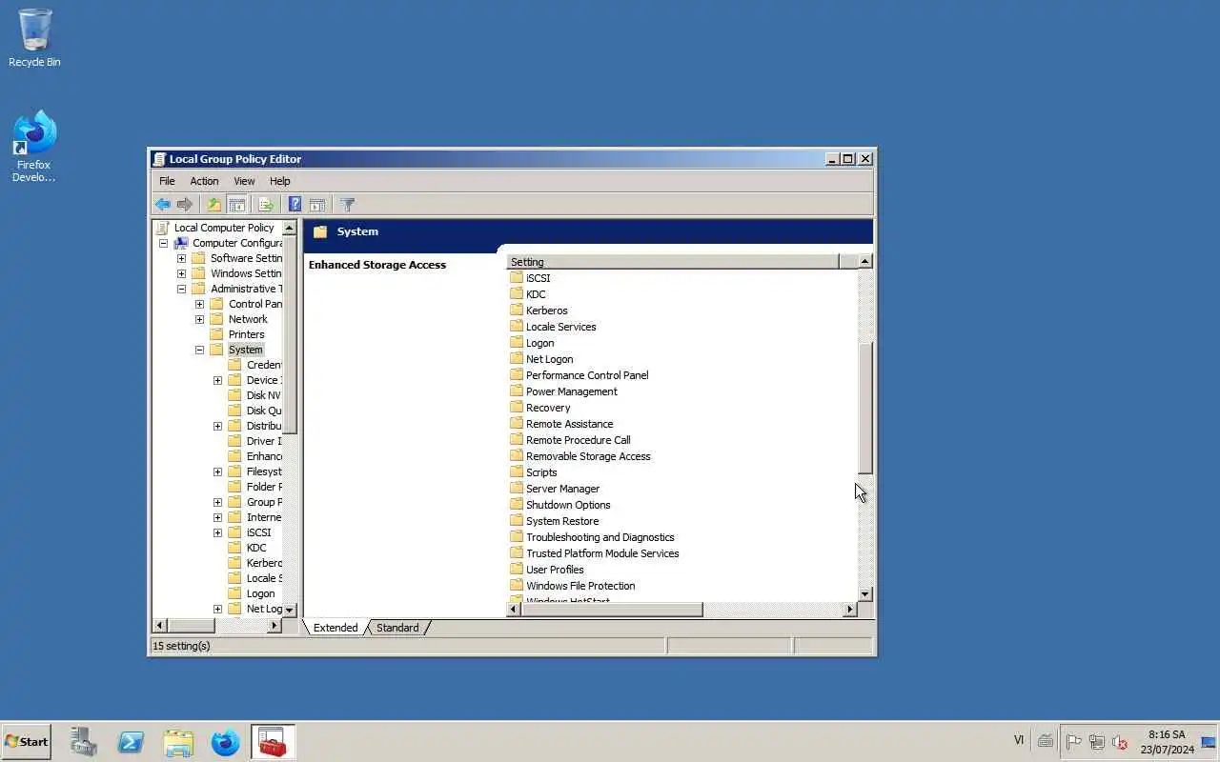The width and height of the screenshot is (1220, 762).
Task: Switch to the Extended tab
Action: point(335,628)
